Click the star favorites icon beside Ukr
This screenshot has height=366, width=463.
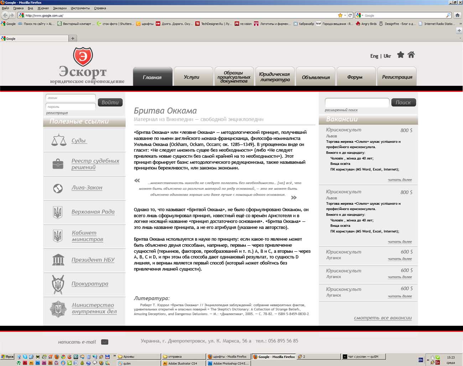401,55
